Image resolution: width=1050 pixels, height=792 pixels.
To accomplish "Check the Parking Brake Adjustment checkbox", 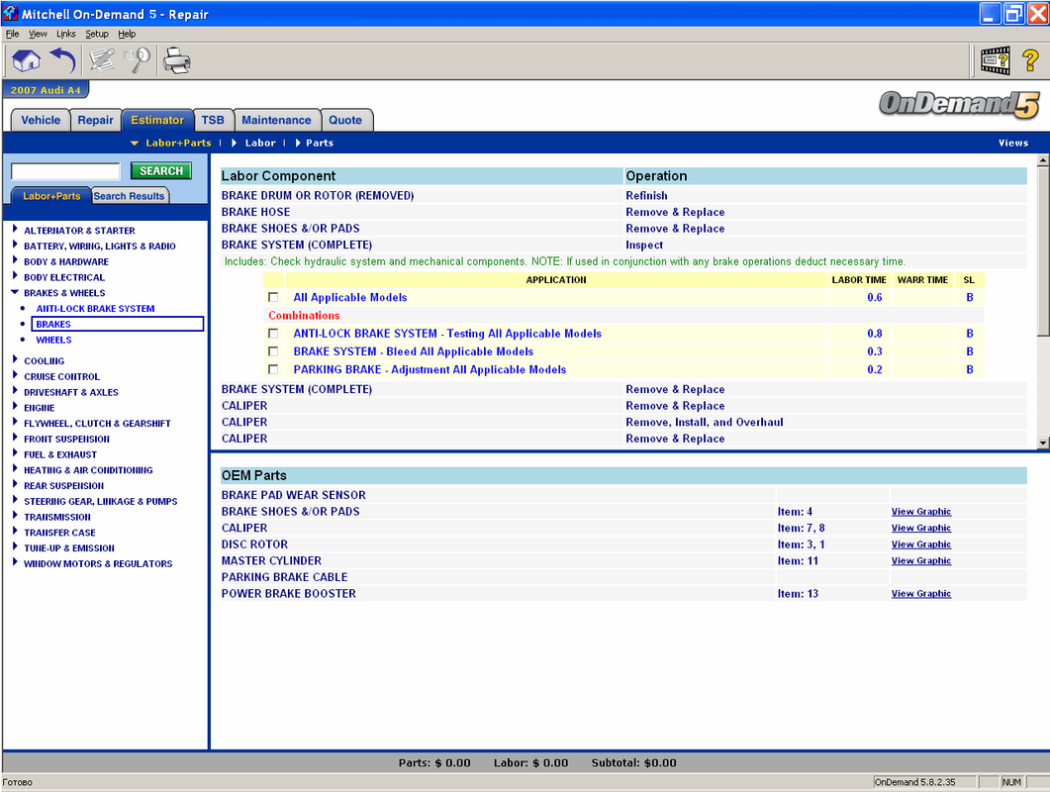I will [x=273, y=369].
